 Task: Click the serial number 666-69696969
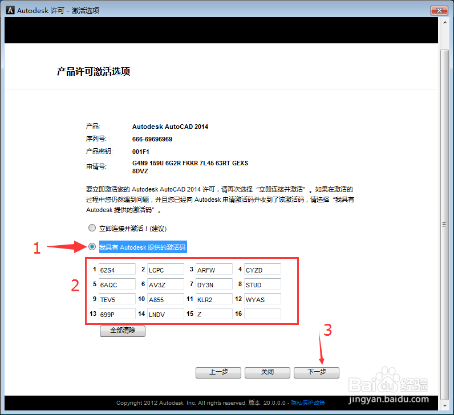[152, 139]
